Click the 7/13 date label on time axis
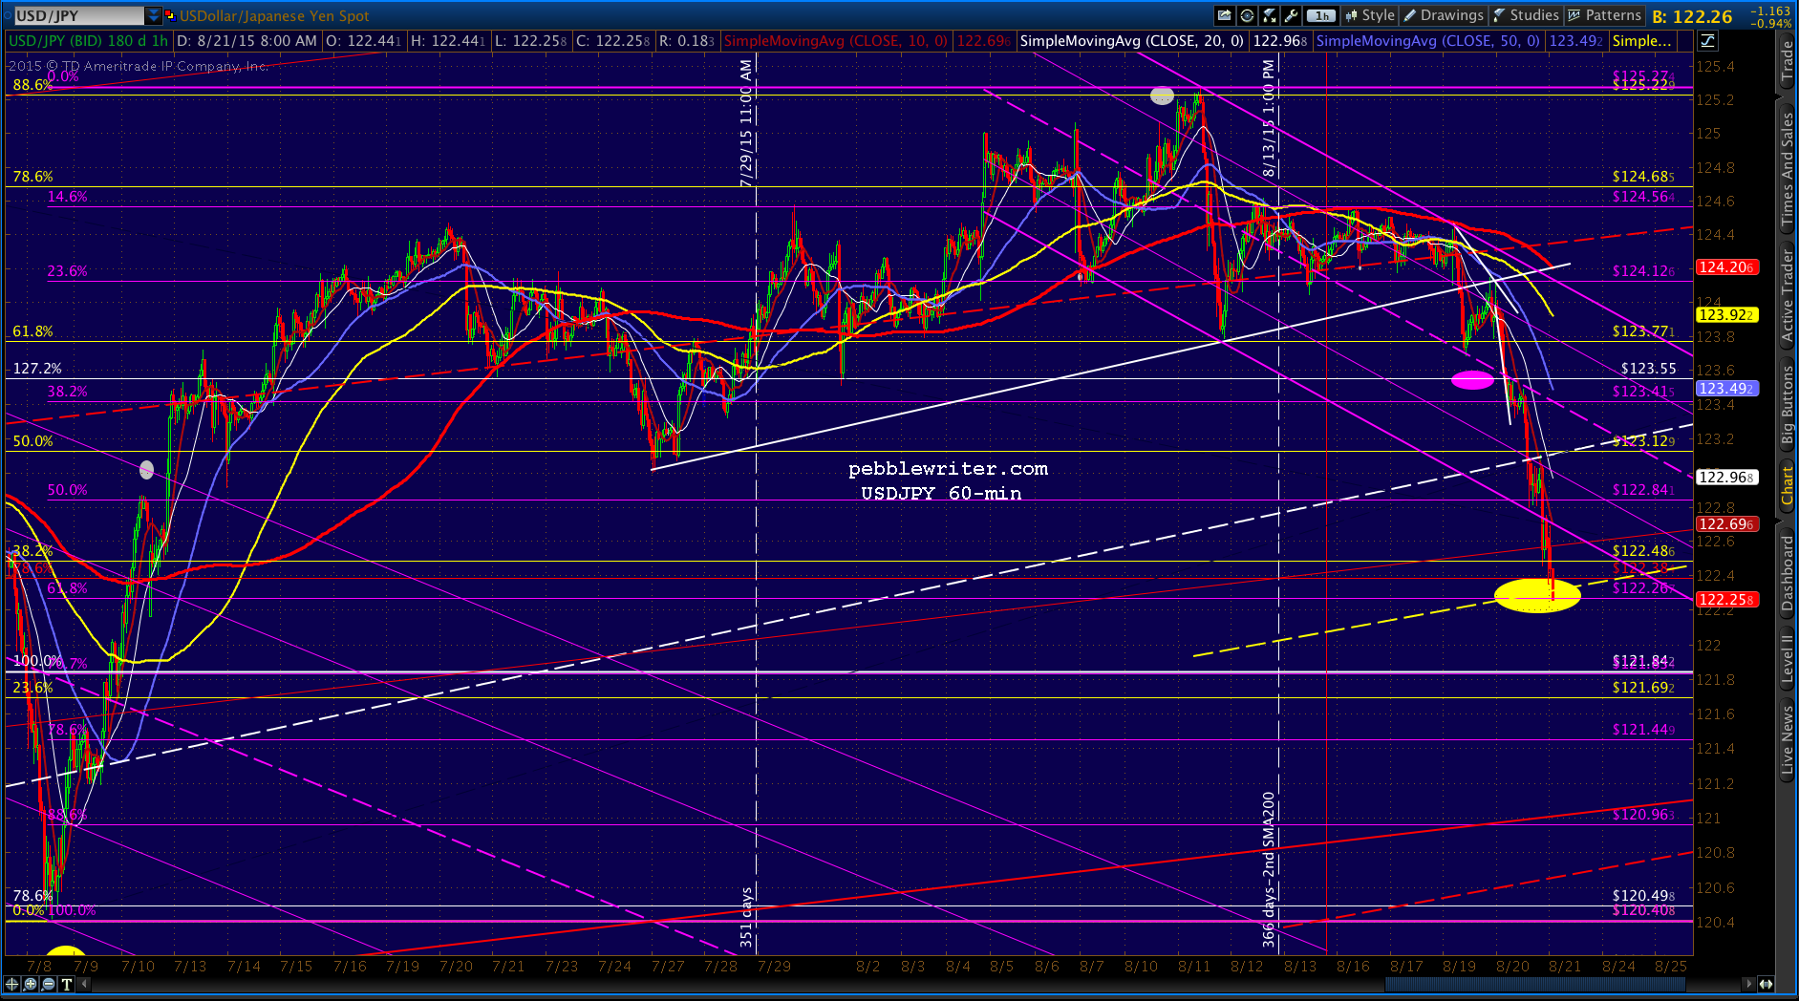The width and height of the screenshot is (1799, 1001). pos(191,966)
